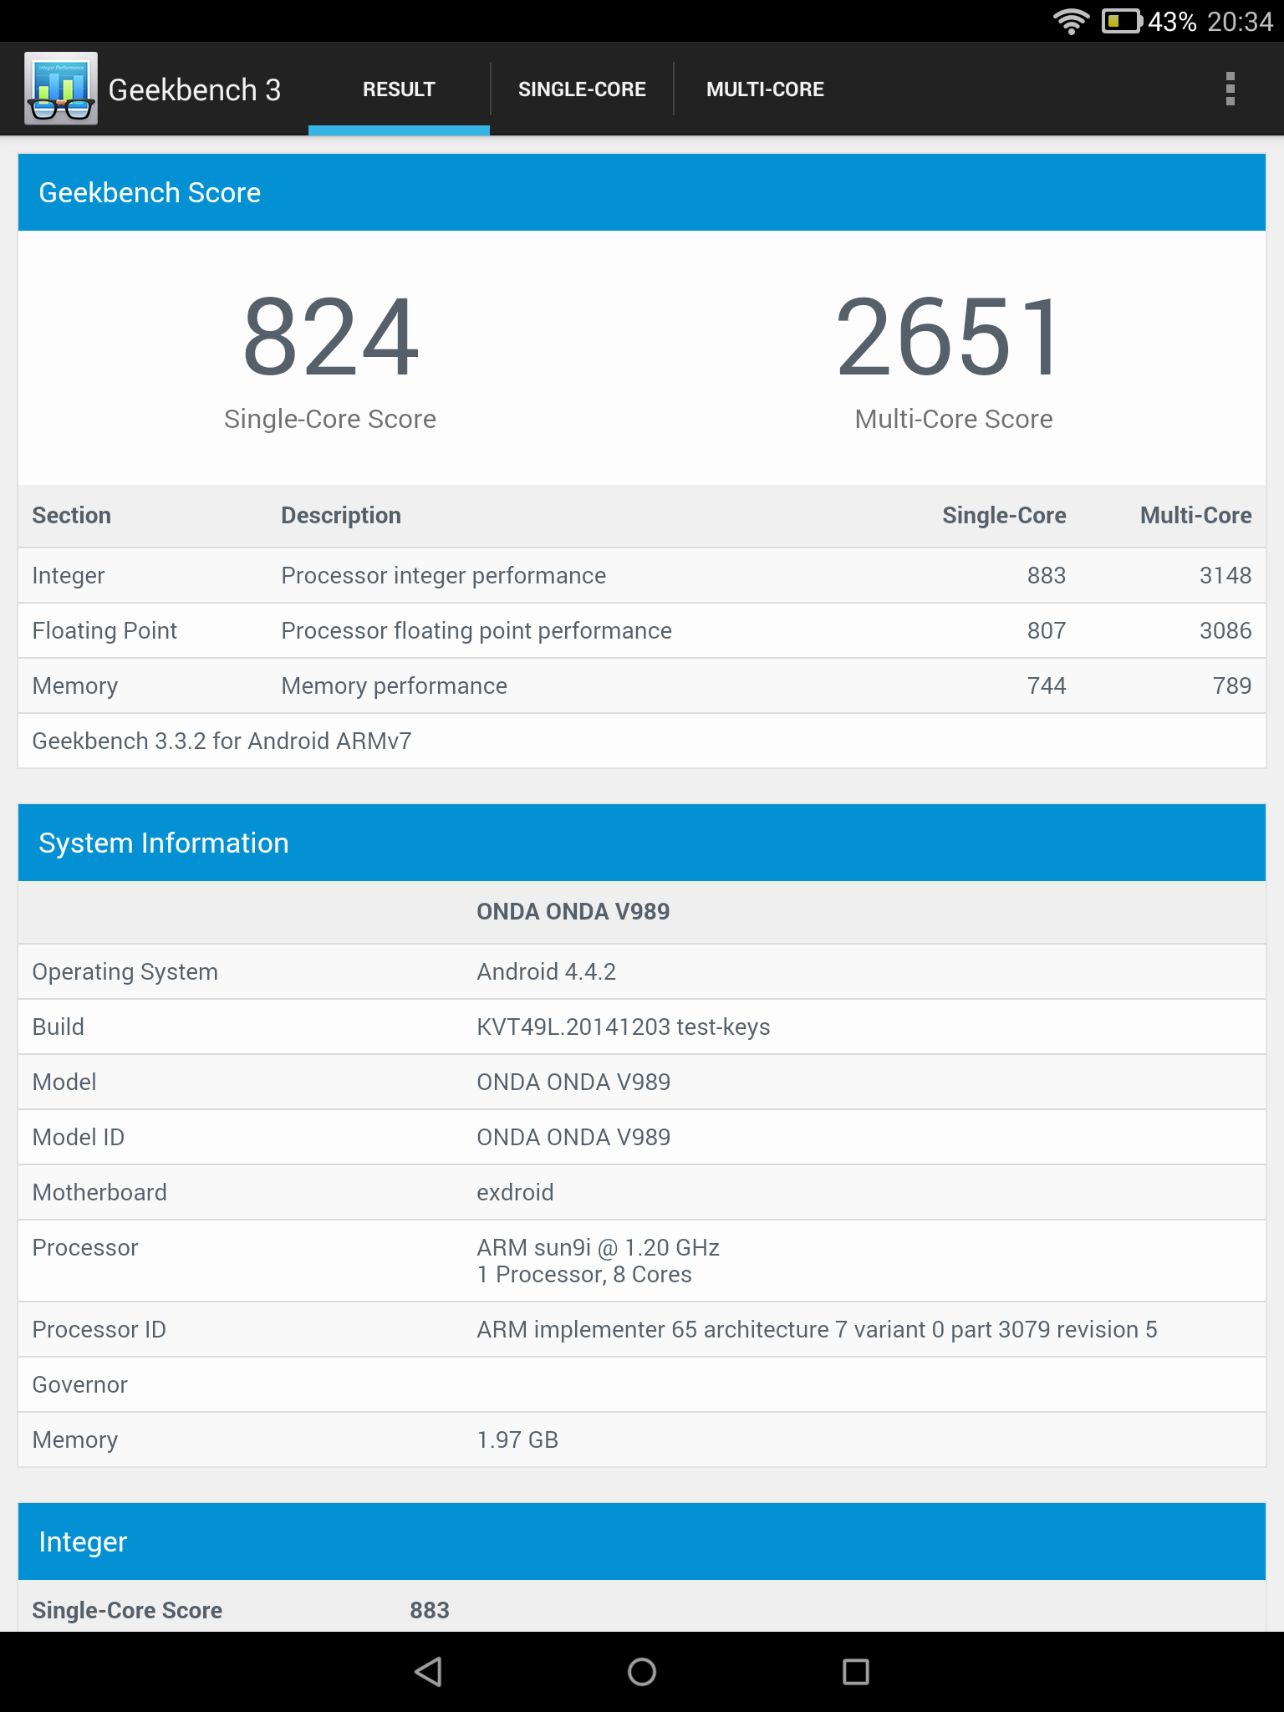The image size is (1284, 1712).
Task: Tap the recent apps square button
Action: (x=856, y=1672)
